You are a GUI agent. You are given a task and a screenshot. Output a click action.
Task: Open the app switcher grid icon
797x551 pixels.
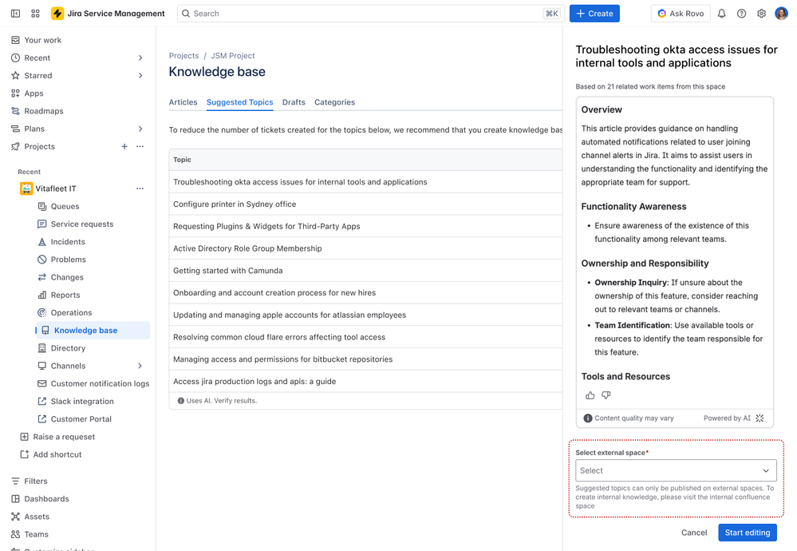pyautogui.click(x=35, y=14)
